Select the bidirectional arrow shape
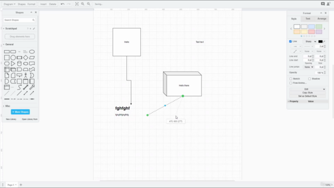This screenshot has height=188, width=334. point(26,87)
